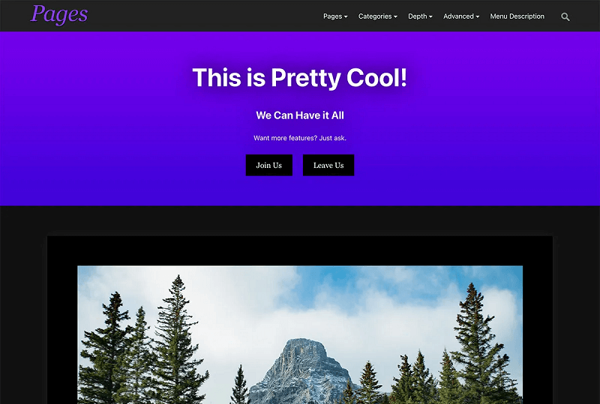Click the Categories text in navigation

pos(375,16)
